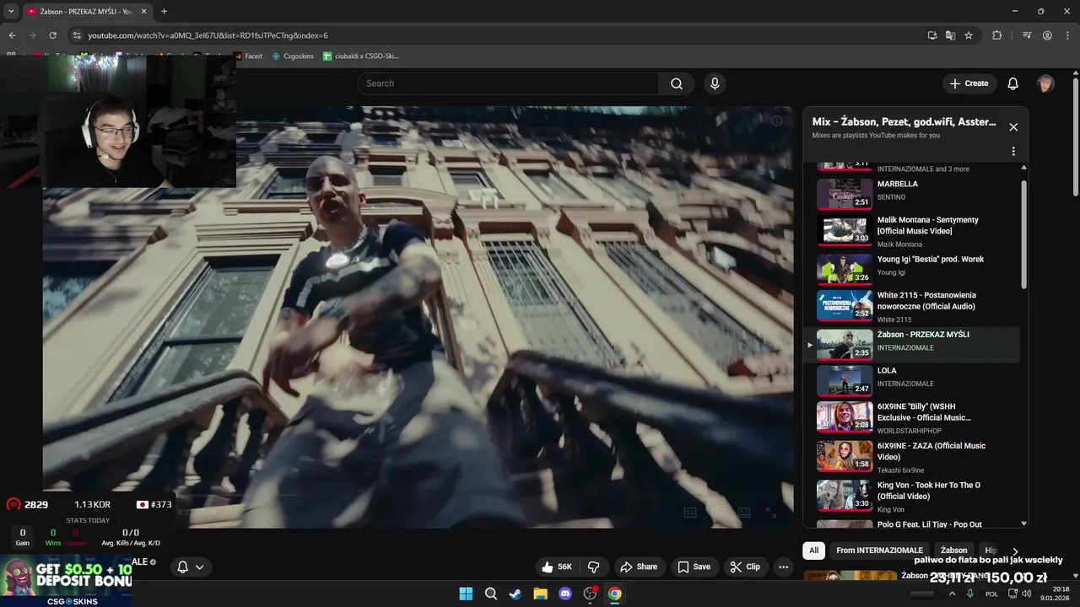This screenshot has height=607, width=1080.
Task: Click the address bar URL
Action: point(208,35)
